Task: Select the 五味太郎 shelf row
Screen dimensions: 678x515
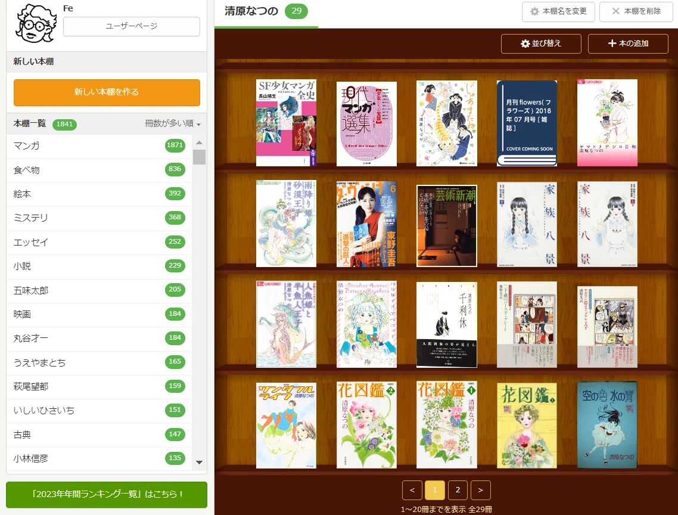Action: coord(99,290)
